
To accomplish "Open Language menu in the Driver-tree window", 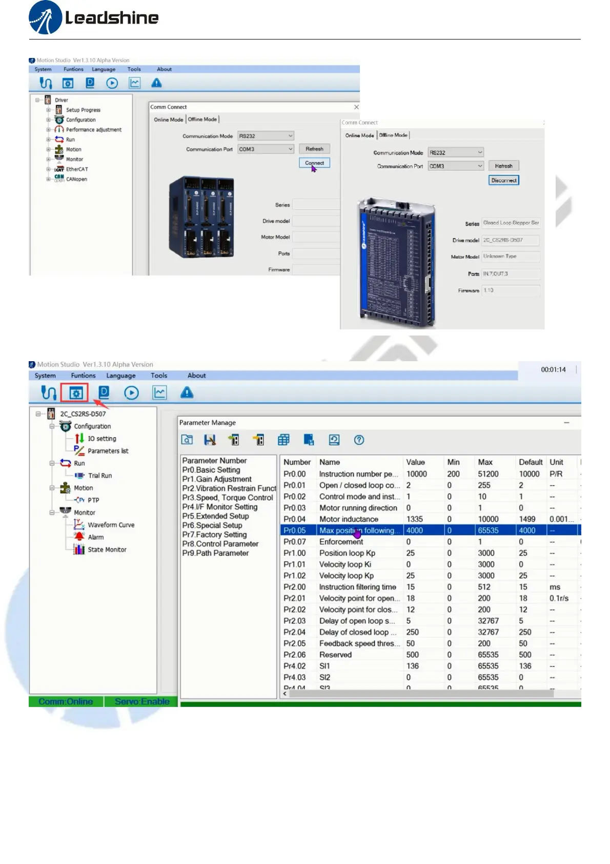I will [104, 69].
